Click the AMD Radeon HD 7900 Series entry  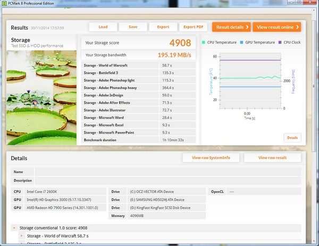pos(62,208)
